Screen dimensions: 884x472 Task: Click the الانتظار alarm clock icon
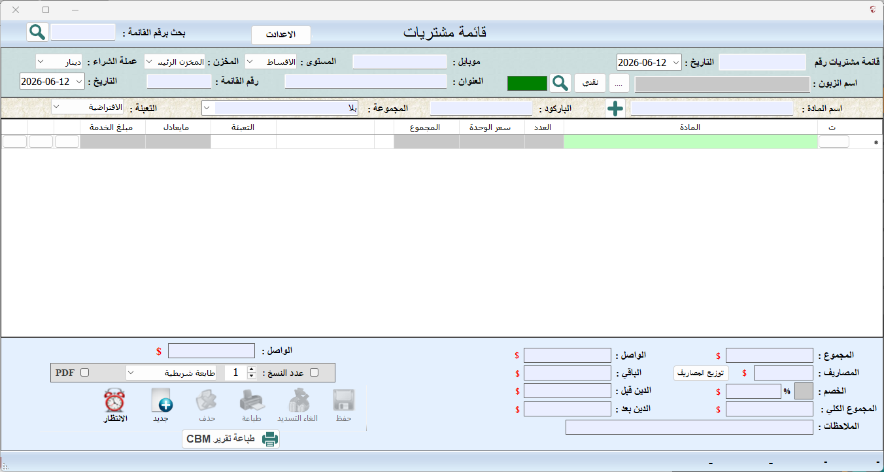coord(114,405)
